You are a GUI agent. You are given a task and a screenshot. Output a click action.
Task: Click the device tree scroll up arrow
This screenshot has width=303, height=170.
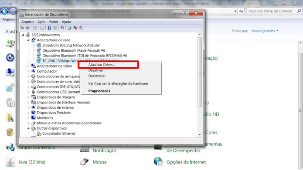click(x=200, y=35)
